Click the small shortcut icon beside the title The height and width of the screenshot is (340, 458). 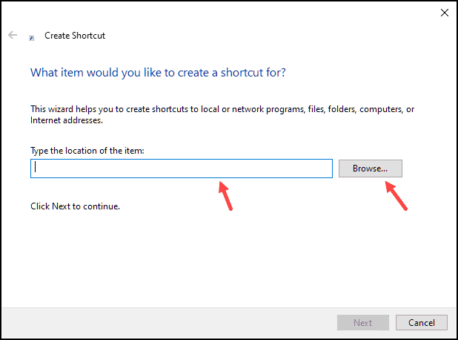pyautogui.click(x=32, y=38)
